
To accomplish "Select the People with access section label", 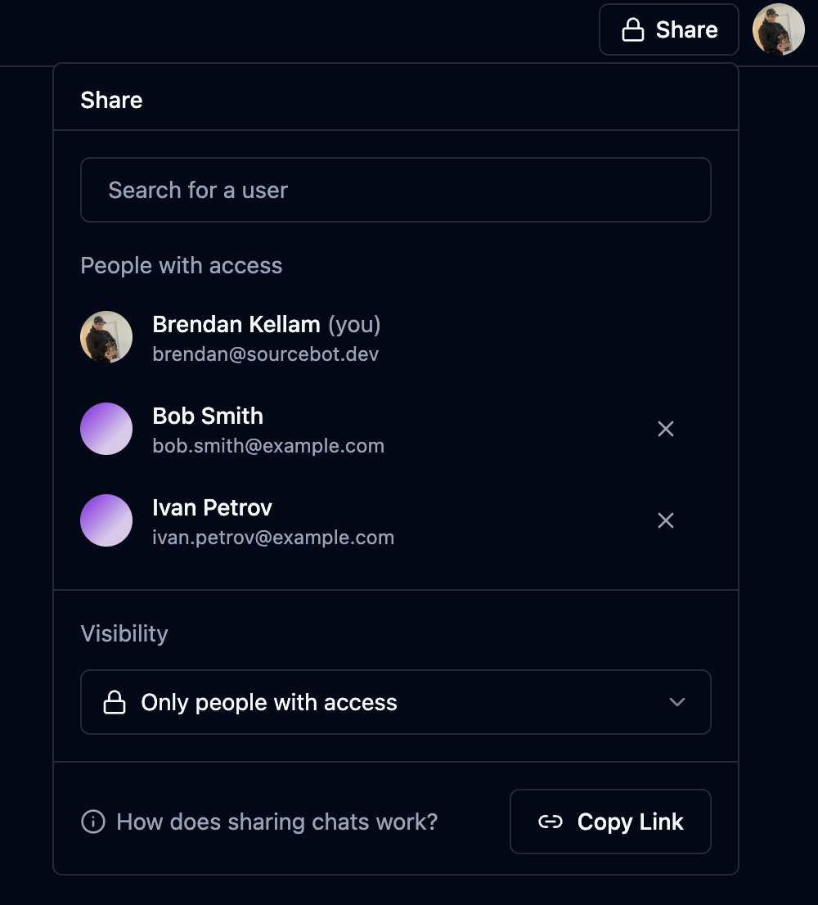I will click(x=181, y=265).
